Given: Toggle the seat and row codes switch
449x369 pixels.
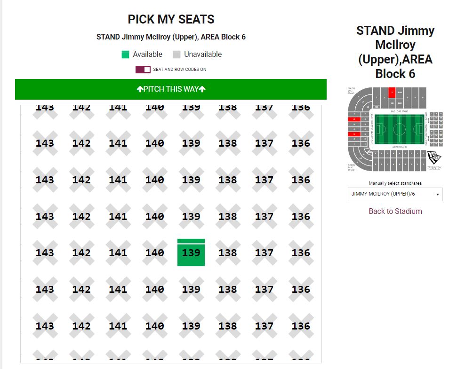Looking at the screenshot, I should point(143,70).
